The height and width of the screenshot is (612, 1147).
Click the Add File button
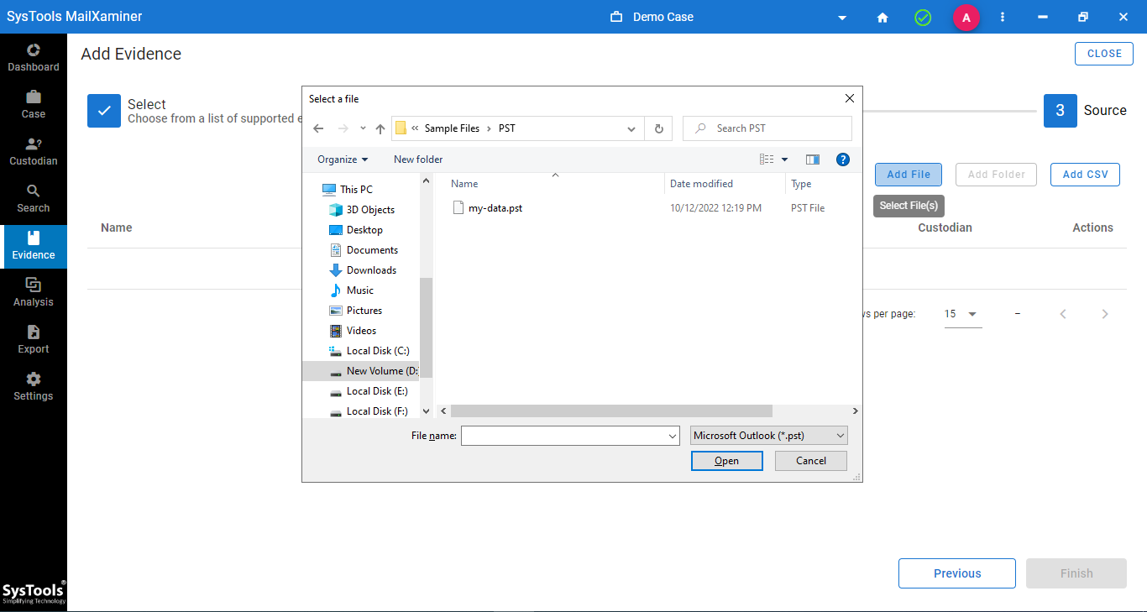(x=909, y=175)
